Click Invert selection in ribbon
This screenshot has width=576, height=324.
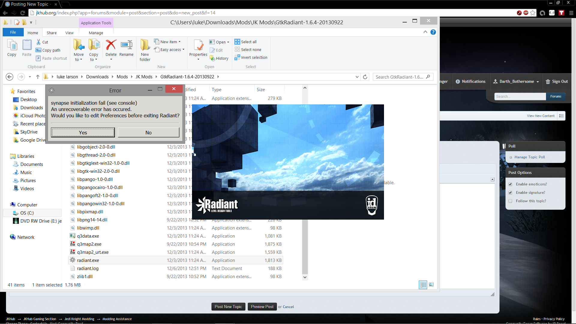coord(251,57)
